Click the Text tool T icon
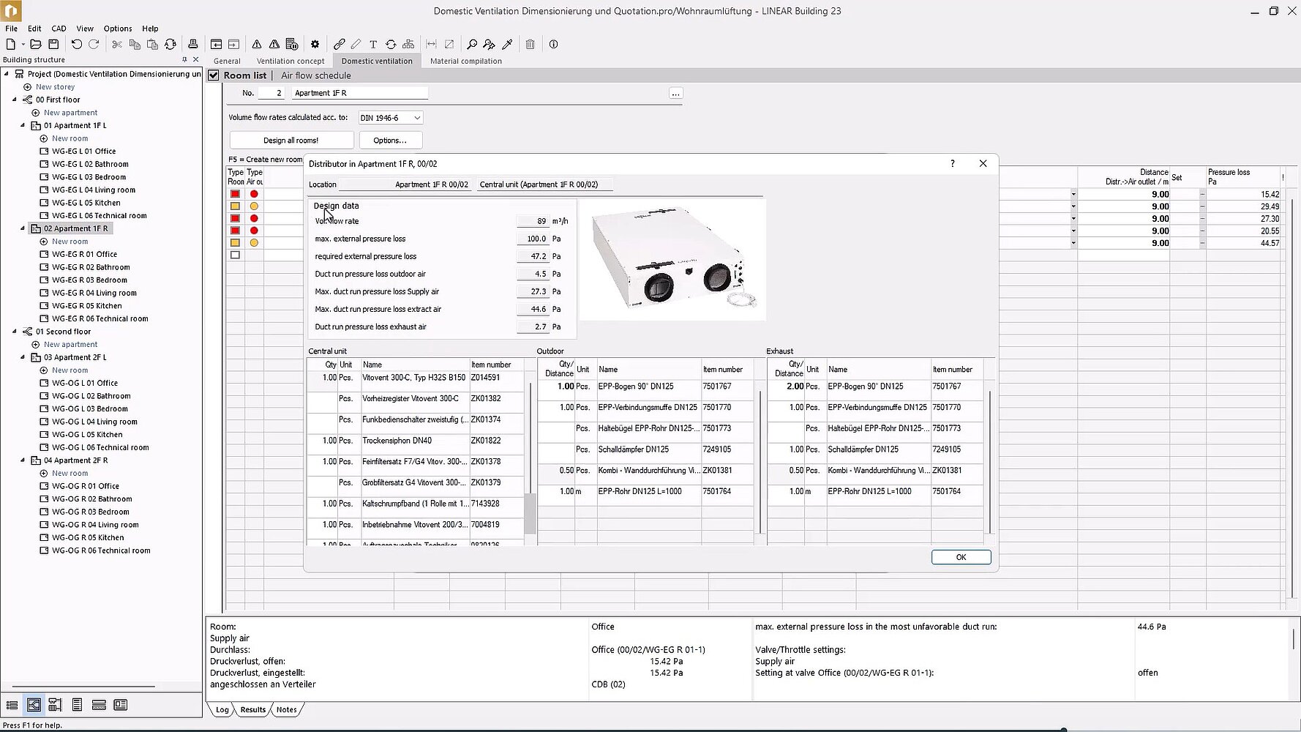1301x732 pixels. (x=373, y=45)
